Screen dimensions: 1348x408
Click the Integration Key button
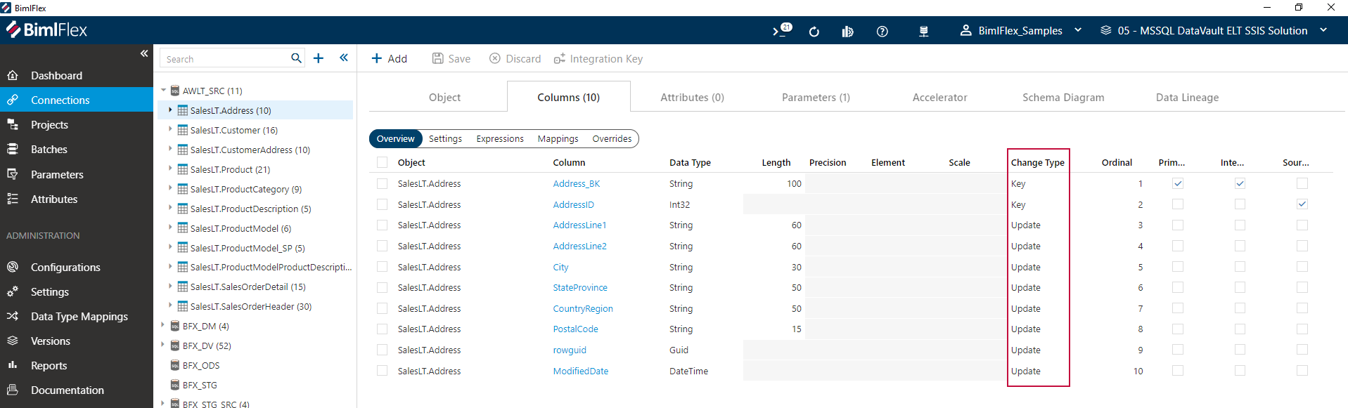pyautogui.click(x=598, y=58)
